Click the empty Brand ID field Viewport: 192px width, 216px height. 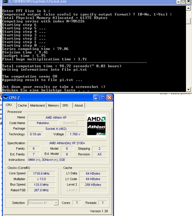click(x=81, y=123)
